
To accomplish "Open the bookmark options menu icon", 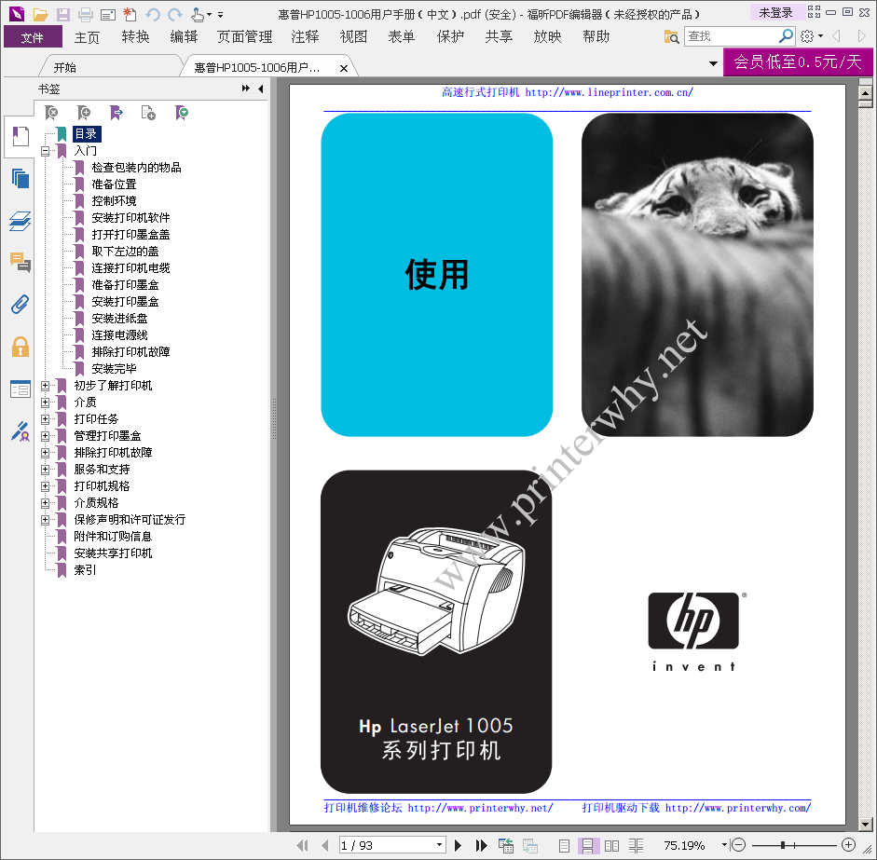I will click(x=181, y=113).
